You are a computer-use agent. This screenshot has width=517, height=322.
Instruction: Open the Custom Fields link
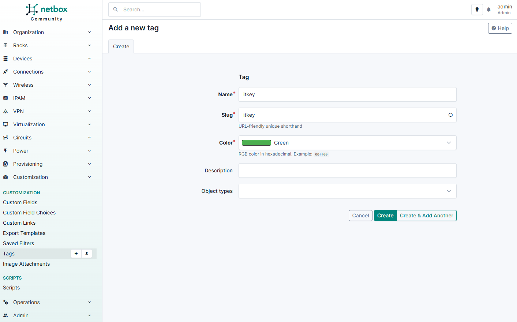(x=20, y=202)
